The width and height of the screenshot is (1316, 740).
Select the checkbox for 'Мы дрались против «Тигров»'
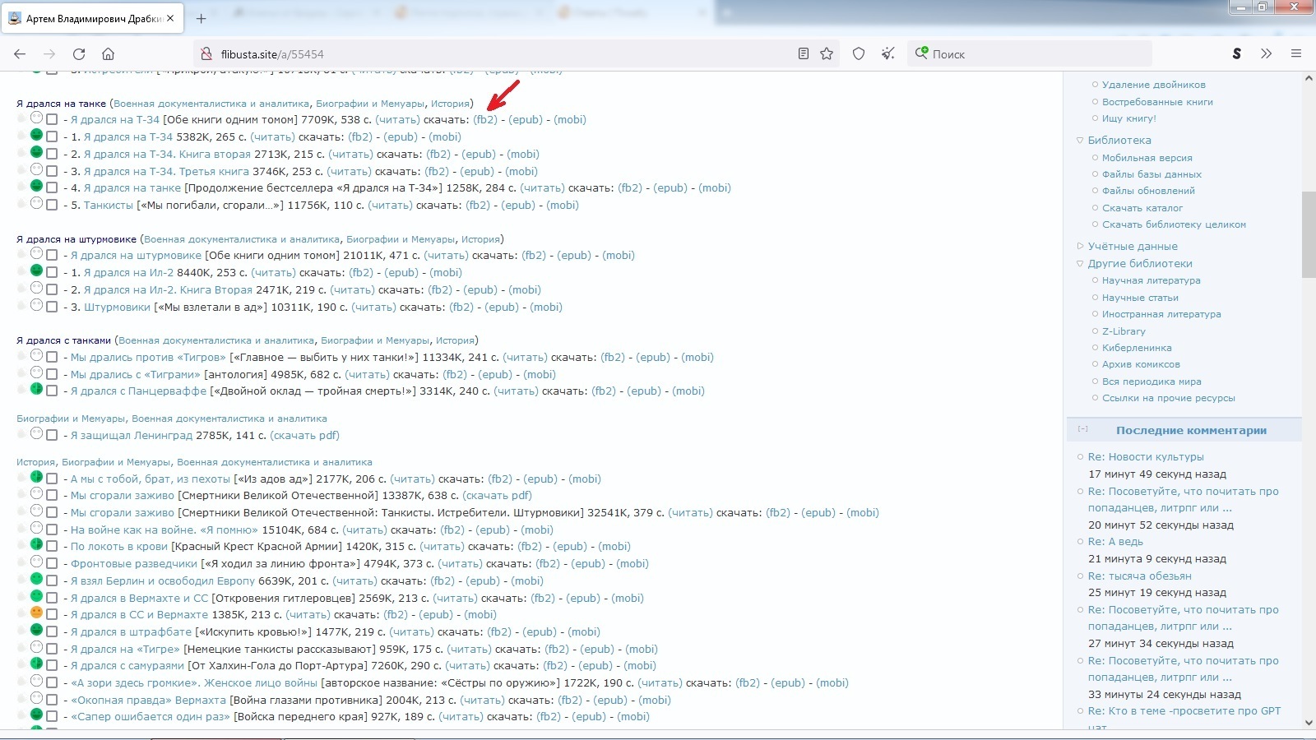coord(52,358)
